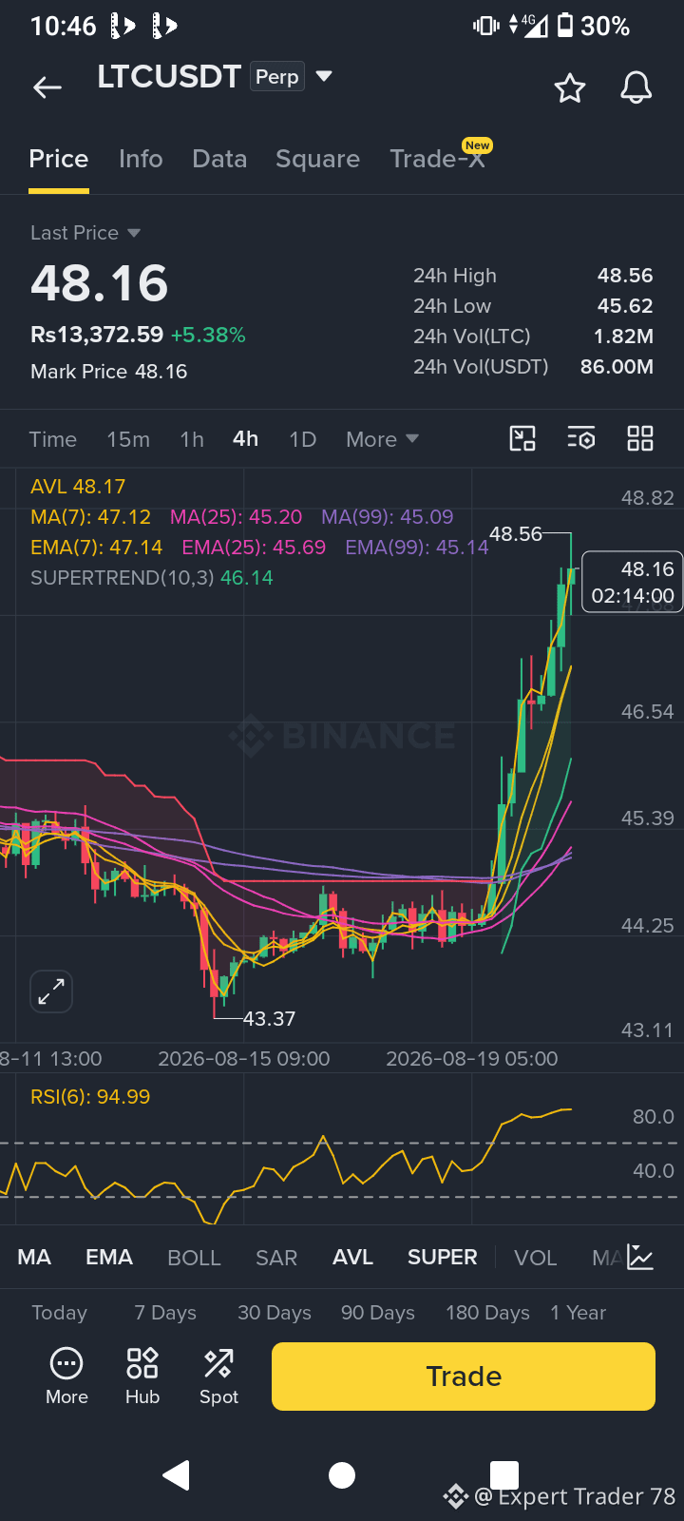684x1521 pixels.
Task: Select the Today performance range
Action: coord(59,1313)
